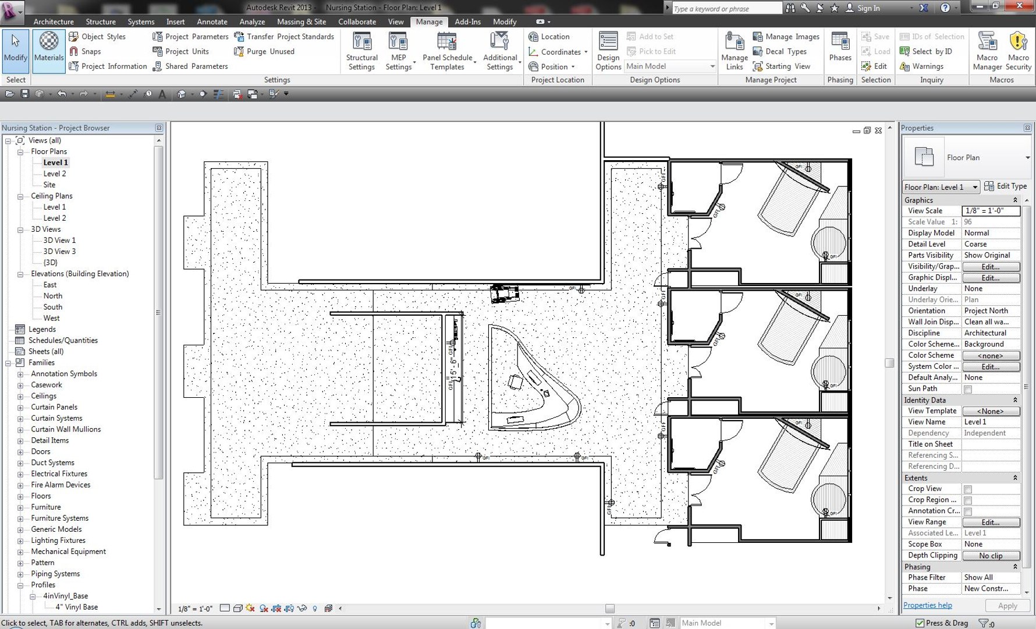
Task: Click the View Range Edit button
Action: click(991, 522)
